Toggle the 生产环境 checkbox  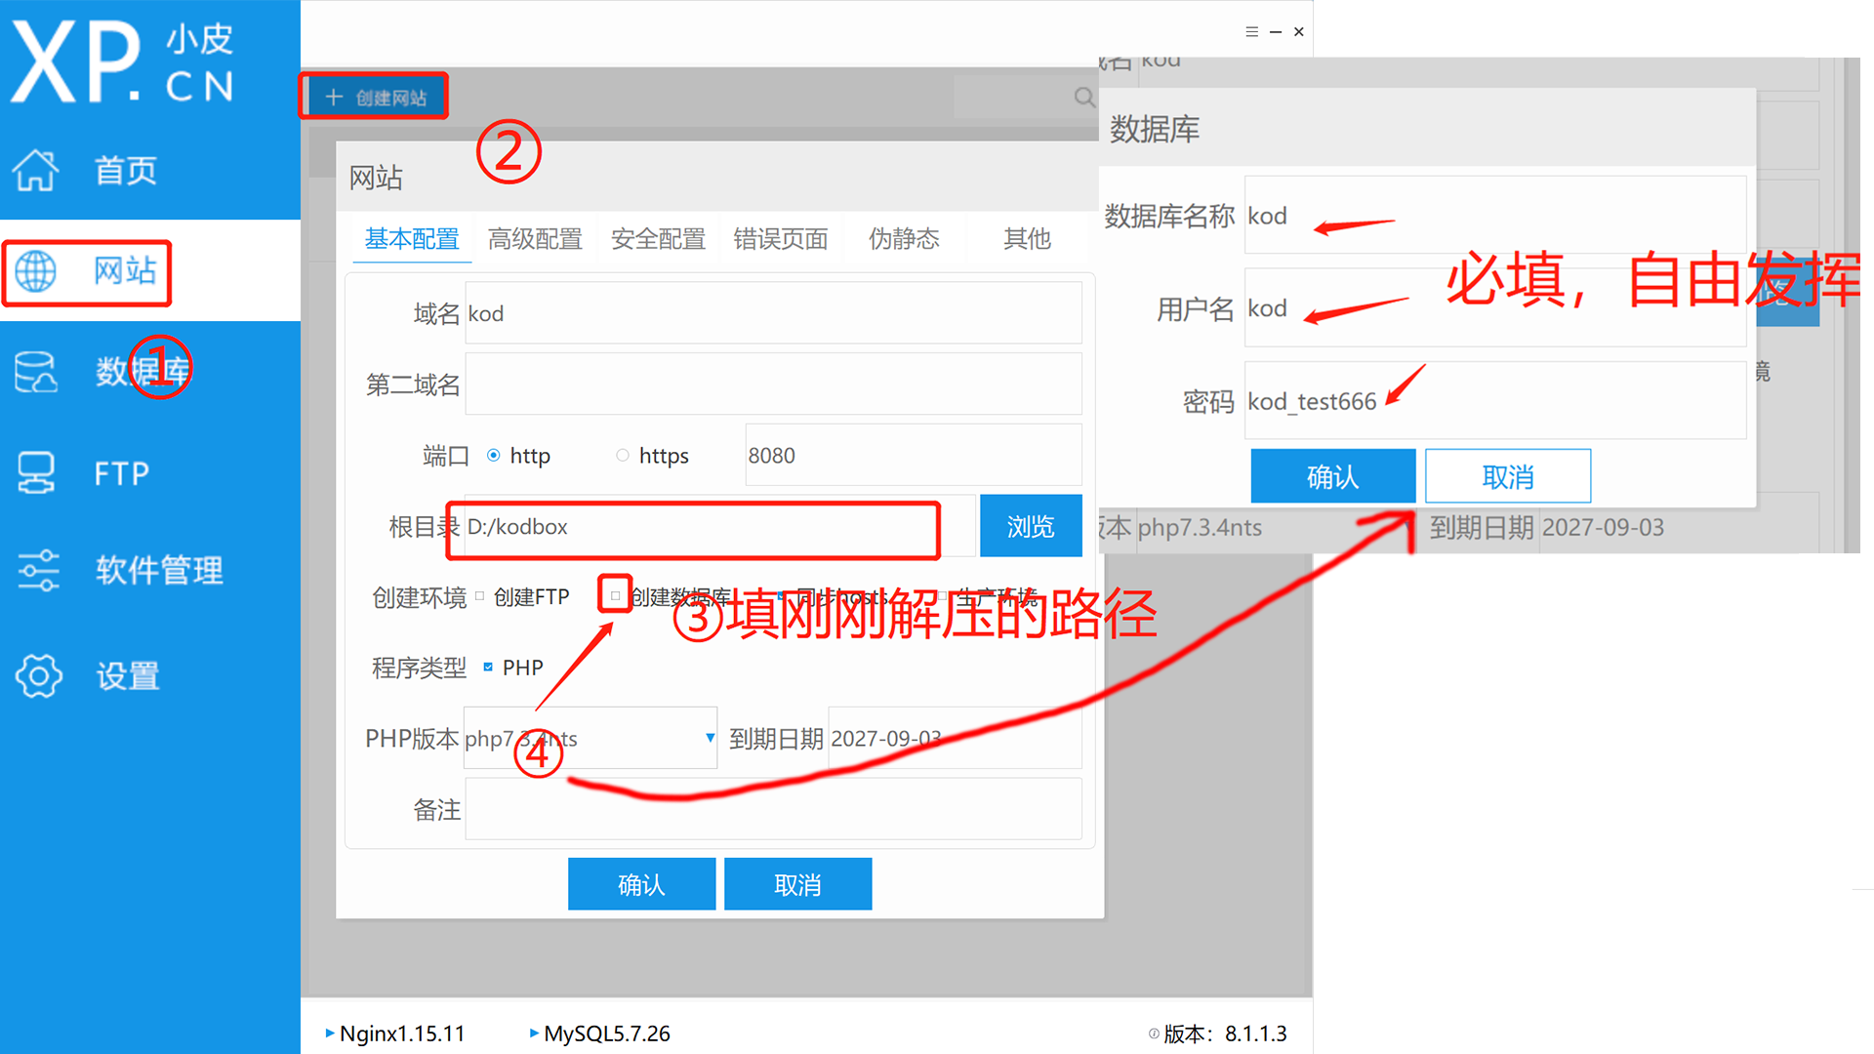pyautogui.click(x=942, y=595)
